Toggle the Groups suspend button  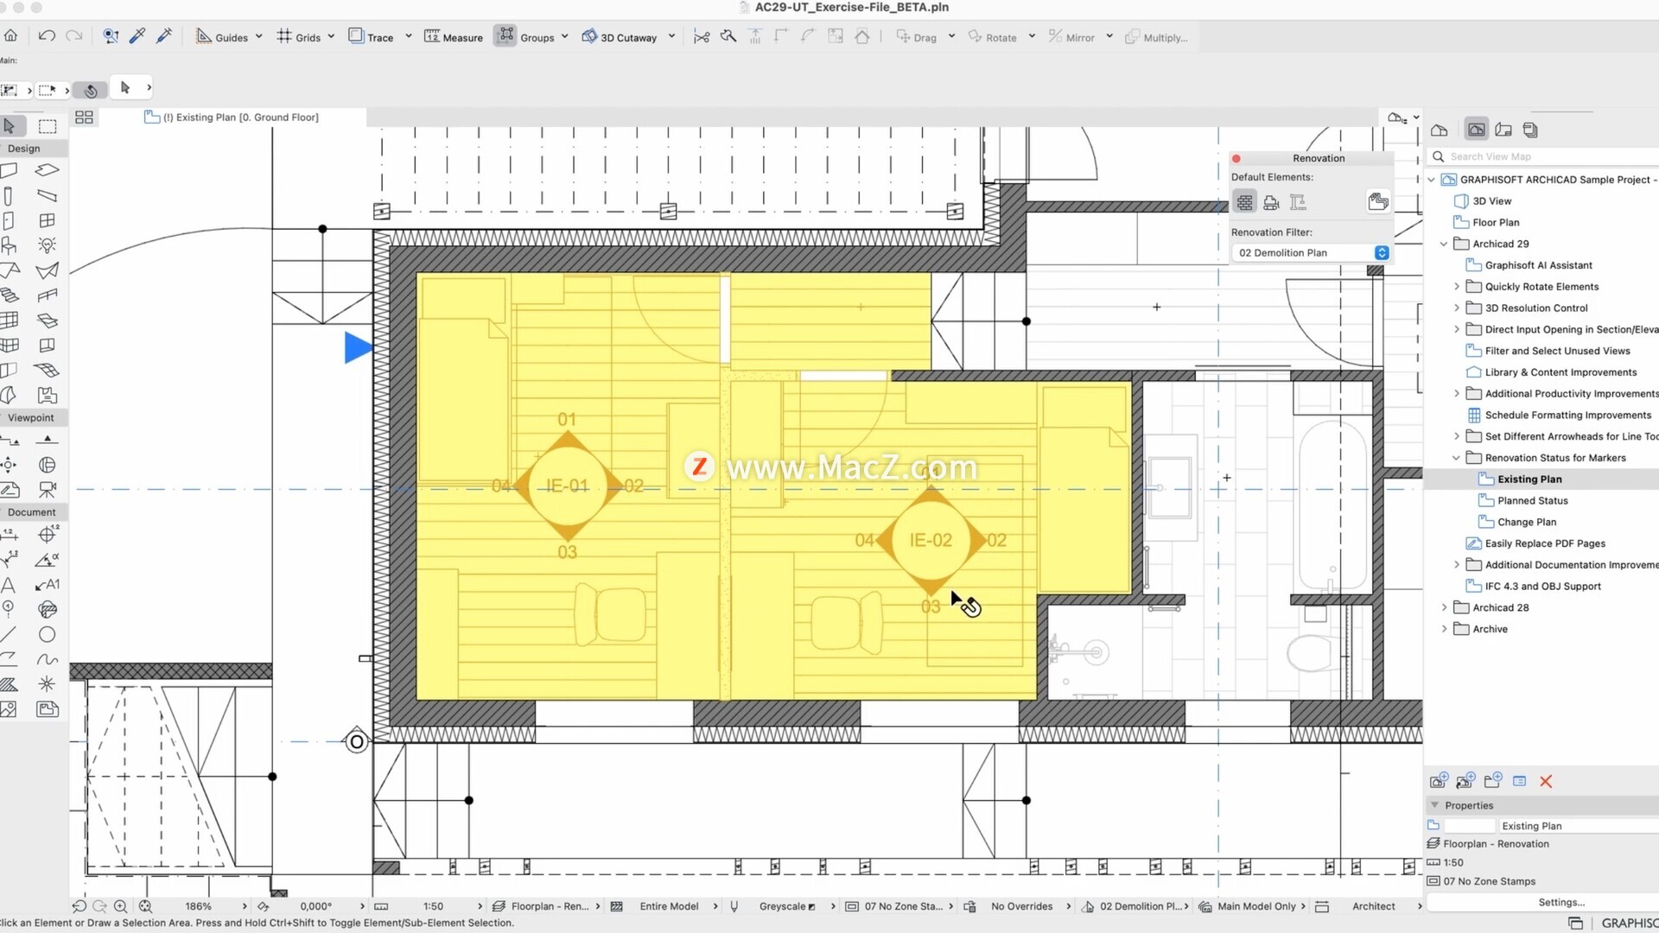coord(505,36)
